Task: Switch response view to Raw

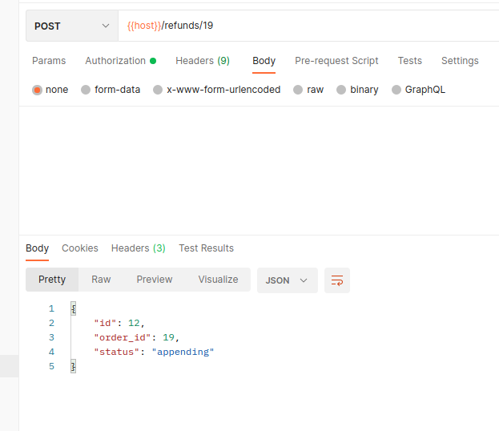Action: pos(101,280)
